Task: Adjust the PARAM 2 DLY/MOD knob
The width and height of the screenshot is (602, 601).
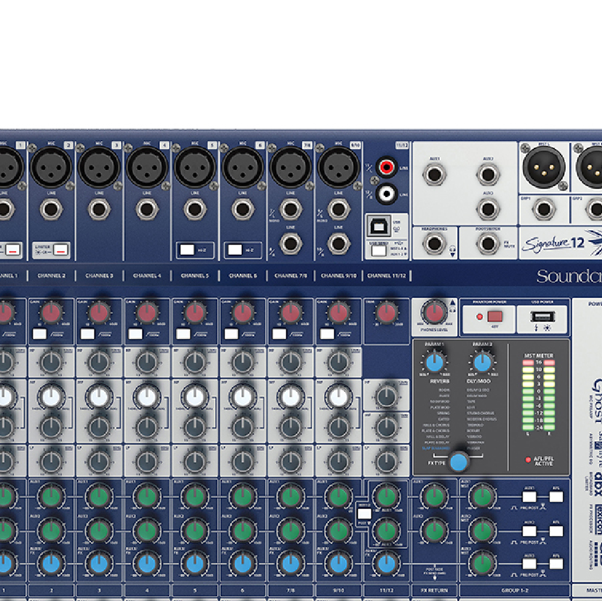Action: [483, 364]
